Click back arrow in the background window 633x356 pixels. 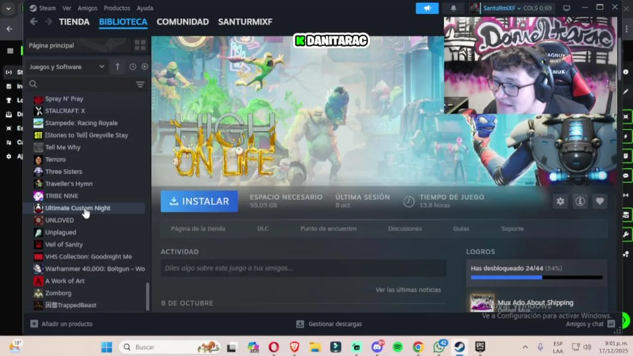pyautogui.click(x=9, y=29)
